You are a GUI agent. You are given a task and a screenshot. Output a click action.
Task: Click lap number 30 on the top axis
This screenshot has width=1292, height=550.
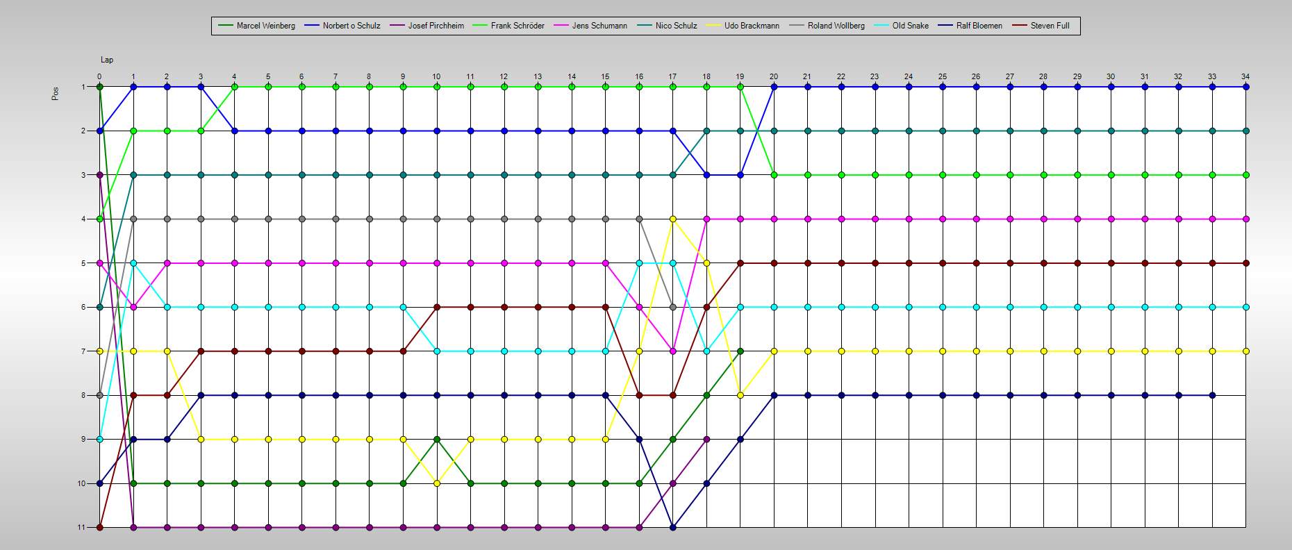(1111, 76)
